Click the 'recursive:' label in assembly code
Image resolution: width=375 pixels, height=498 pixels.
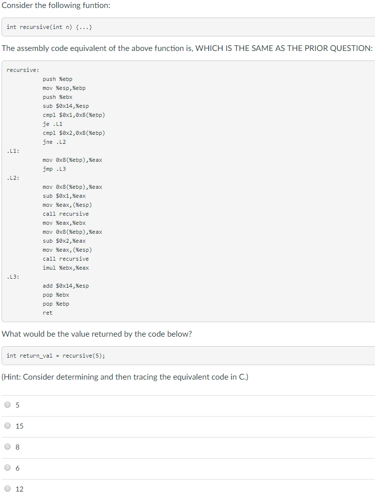coord(23,70)
